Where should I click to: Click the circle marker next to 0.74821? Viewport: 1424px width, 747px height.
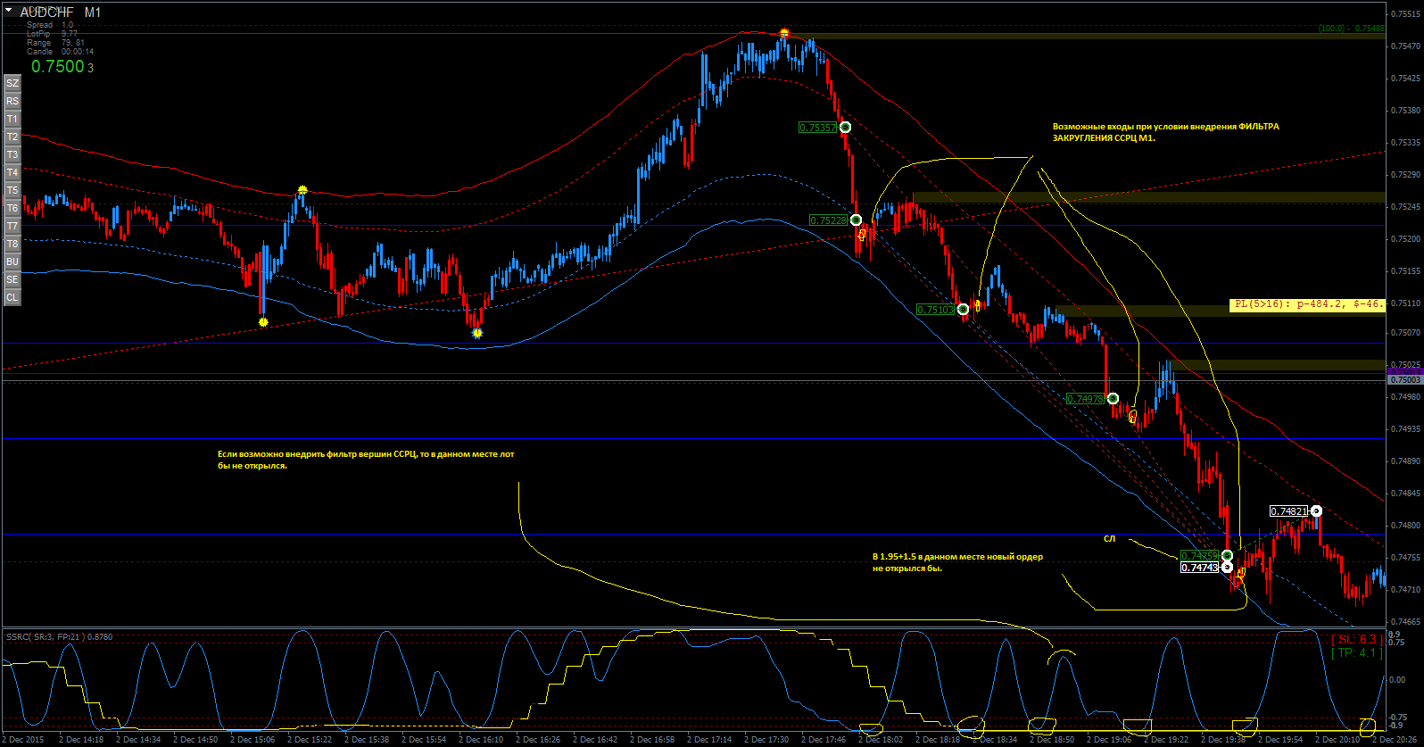[x=1316, y=511]
